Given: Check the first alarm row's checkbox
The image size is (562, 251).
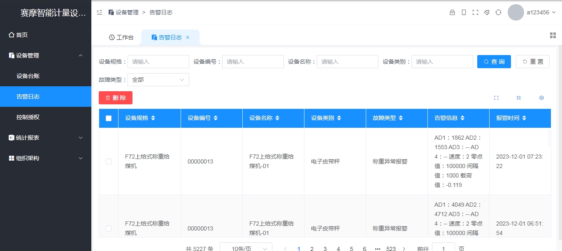Looking at the screenshot, I should [108, 161].
